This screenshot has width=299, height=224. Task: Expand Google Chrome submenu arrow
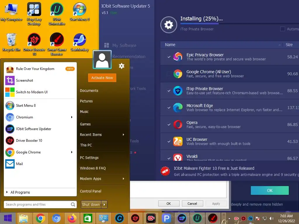(x=72, y=152)
